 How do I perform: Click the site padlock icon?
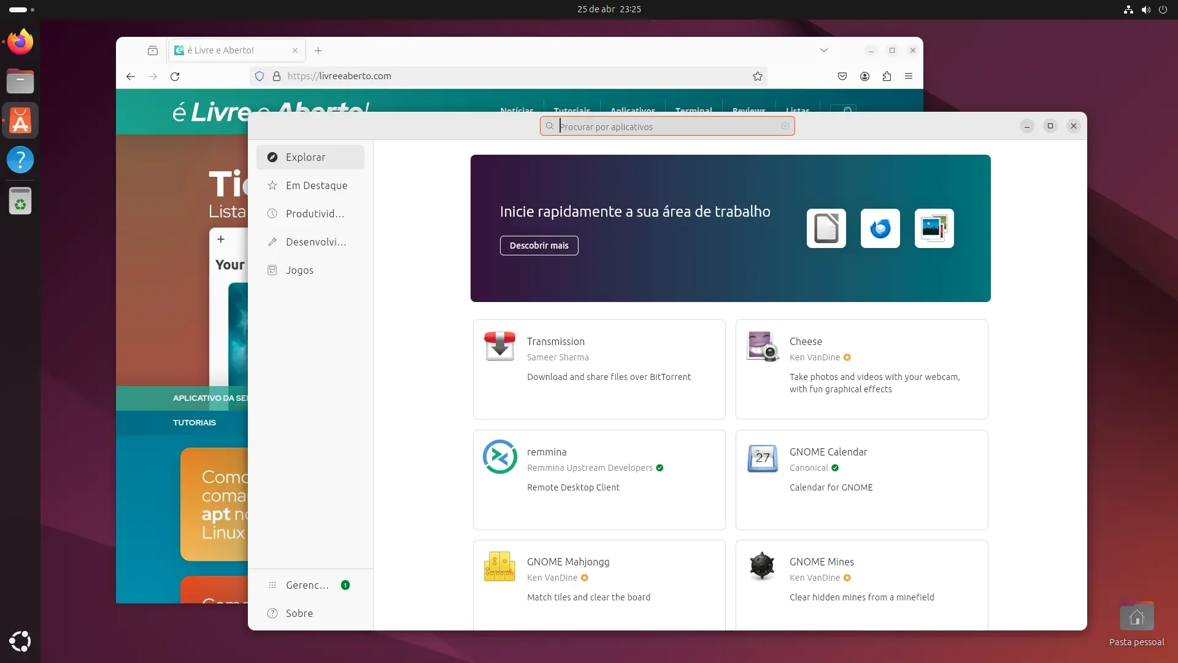[277, 76]
